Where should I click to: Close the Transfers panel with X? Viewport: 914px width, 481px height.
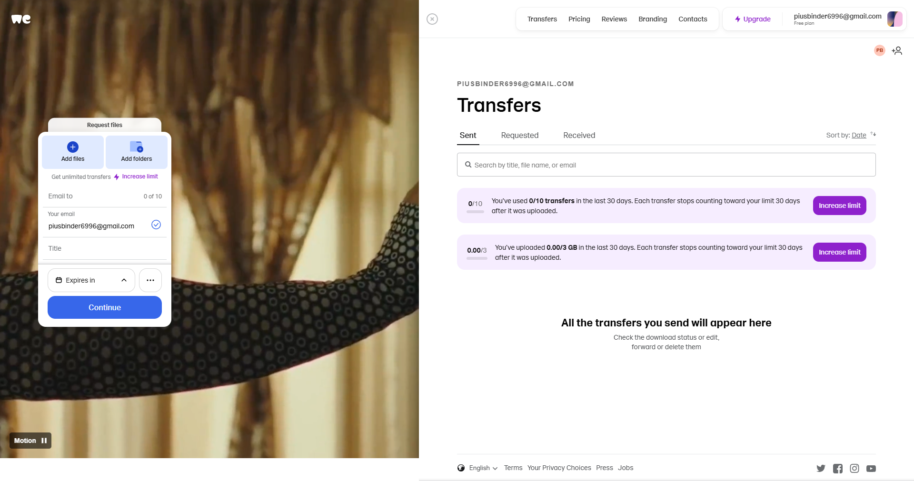click(x=432, y=19)
